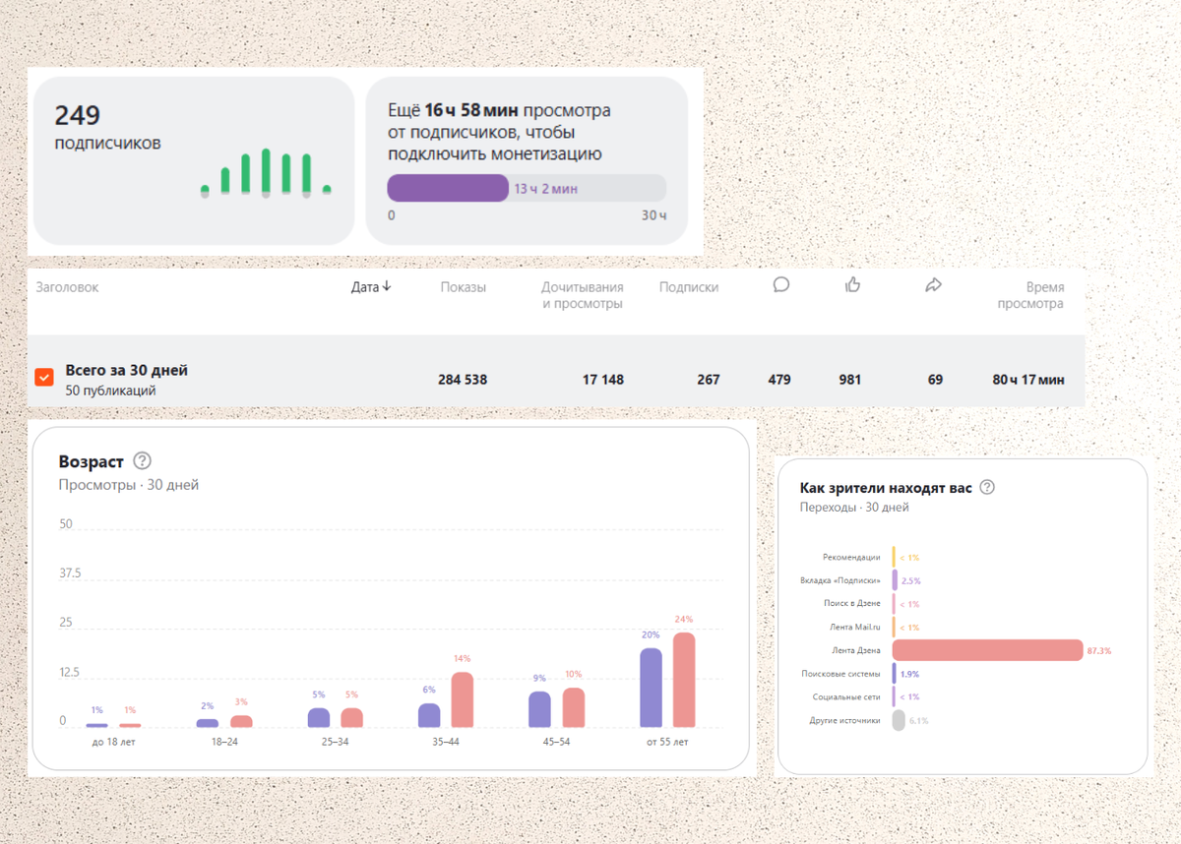Open the 249 подписчиков card
Screen dimensions: 1181x844
[x=194, y=160]
